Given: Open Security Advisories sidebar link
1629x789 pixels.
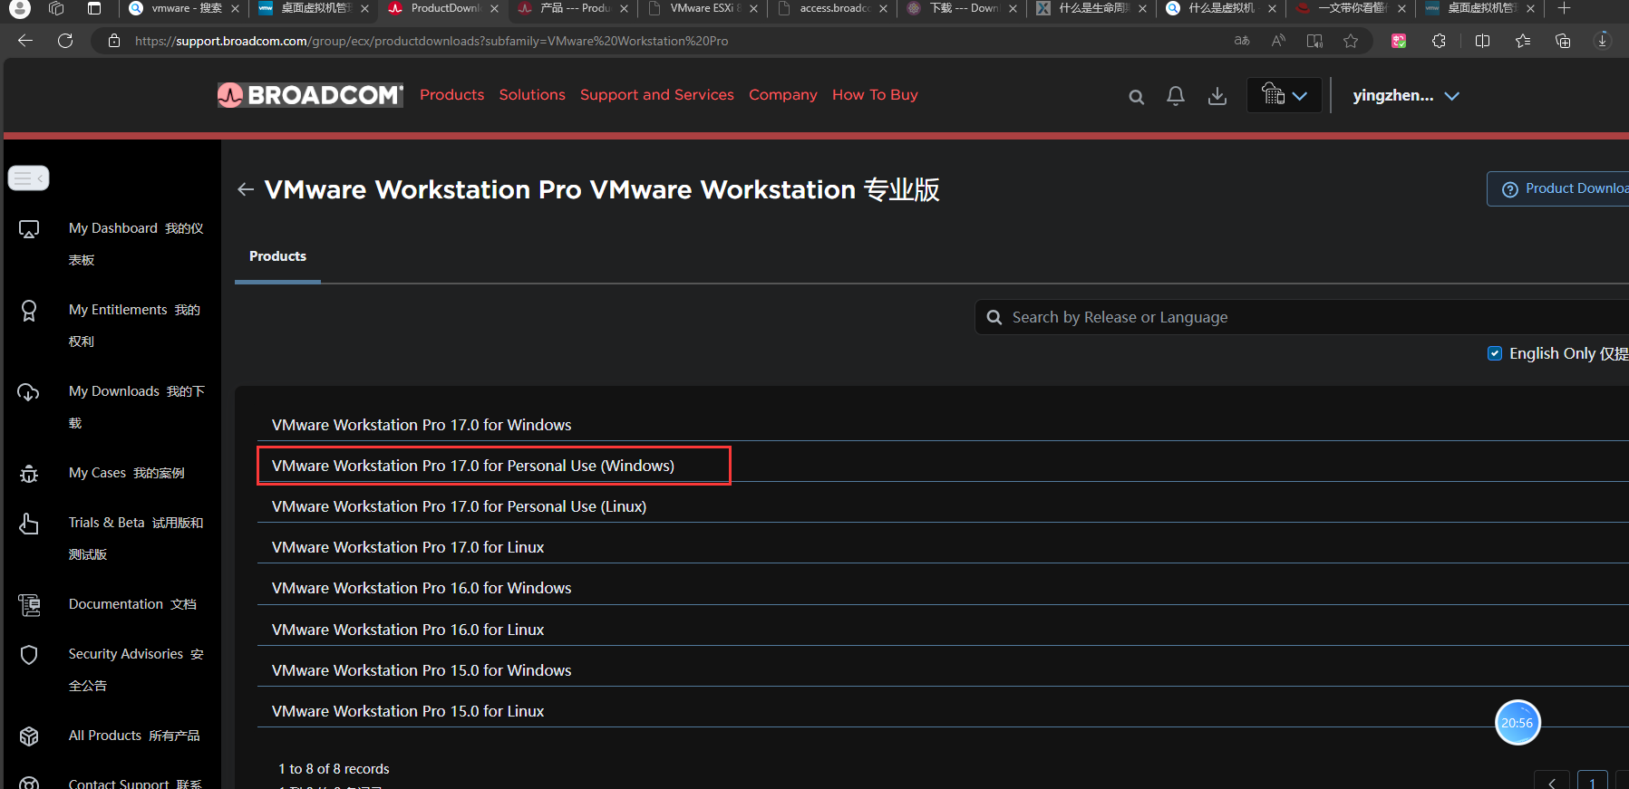Looking at the screenshot, I should [x=136, y=669].
